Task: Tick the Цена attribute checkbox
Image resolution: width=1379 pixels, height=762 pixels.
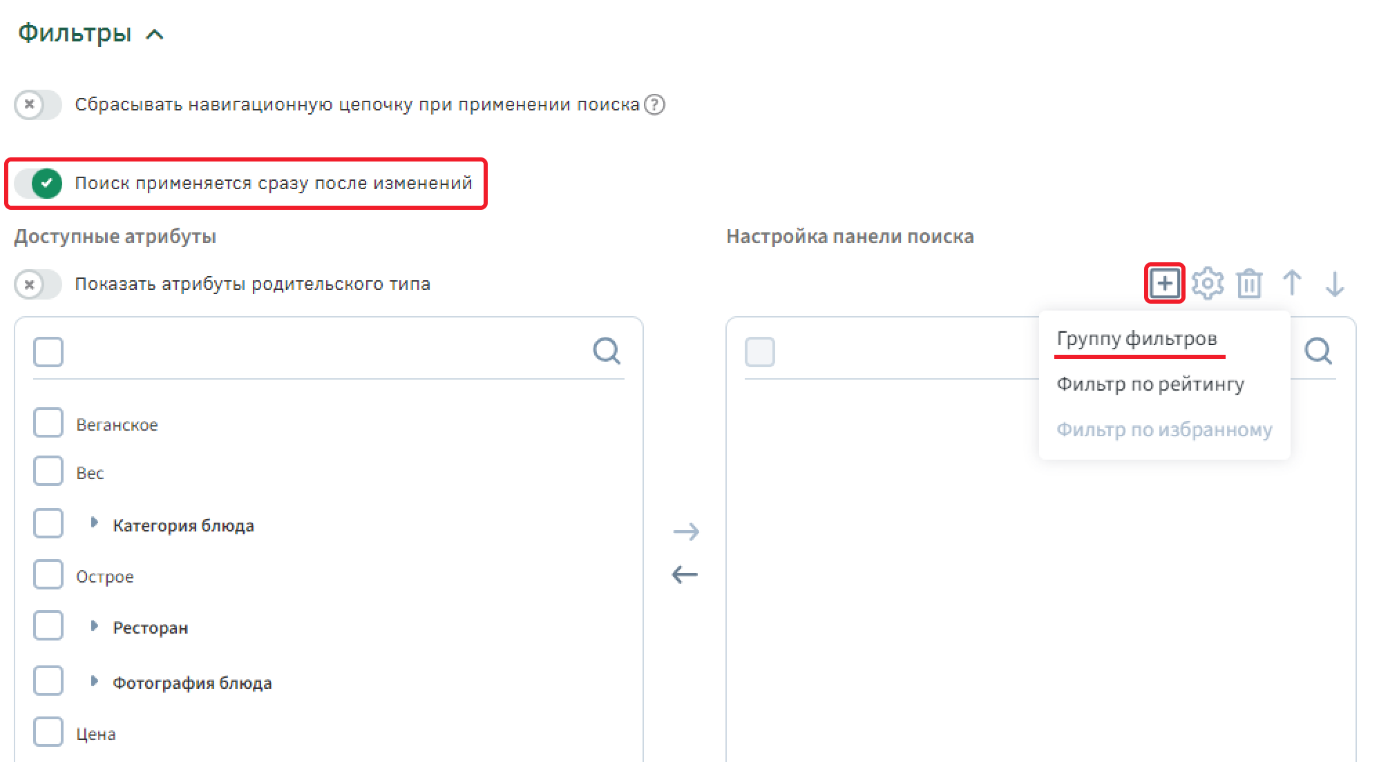Action: (48, 732)
